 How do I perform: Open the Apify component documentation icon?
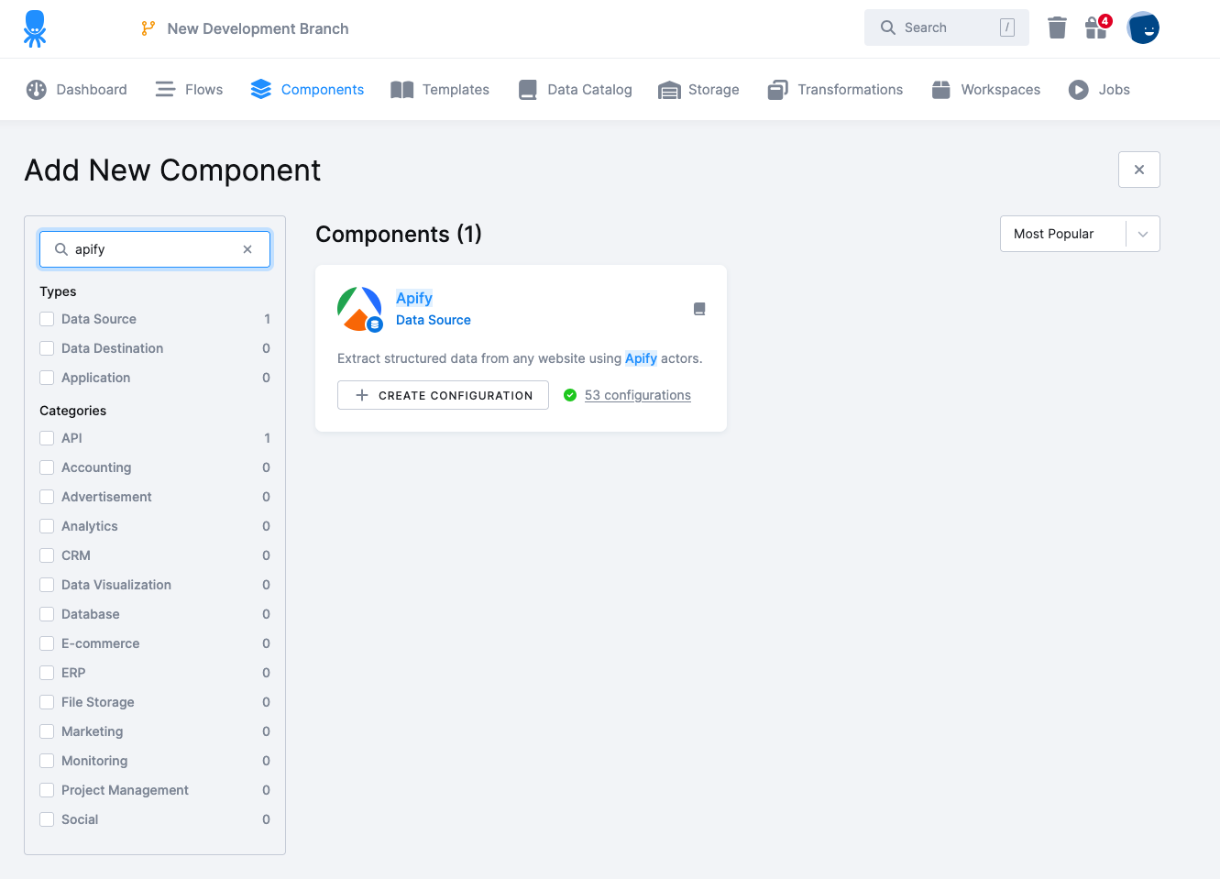click(x=699, y=309)
